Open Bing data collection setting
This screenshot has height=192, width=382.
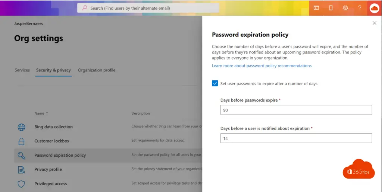(x=54, y=127)
